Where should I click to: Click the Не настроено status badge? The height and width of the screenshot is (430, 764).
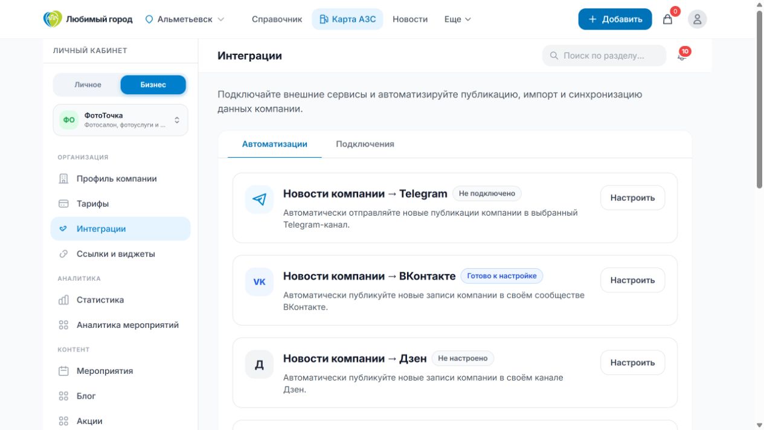coord(463,359)
